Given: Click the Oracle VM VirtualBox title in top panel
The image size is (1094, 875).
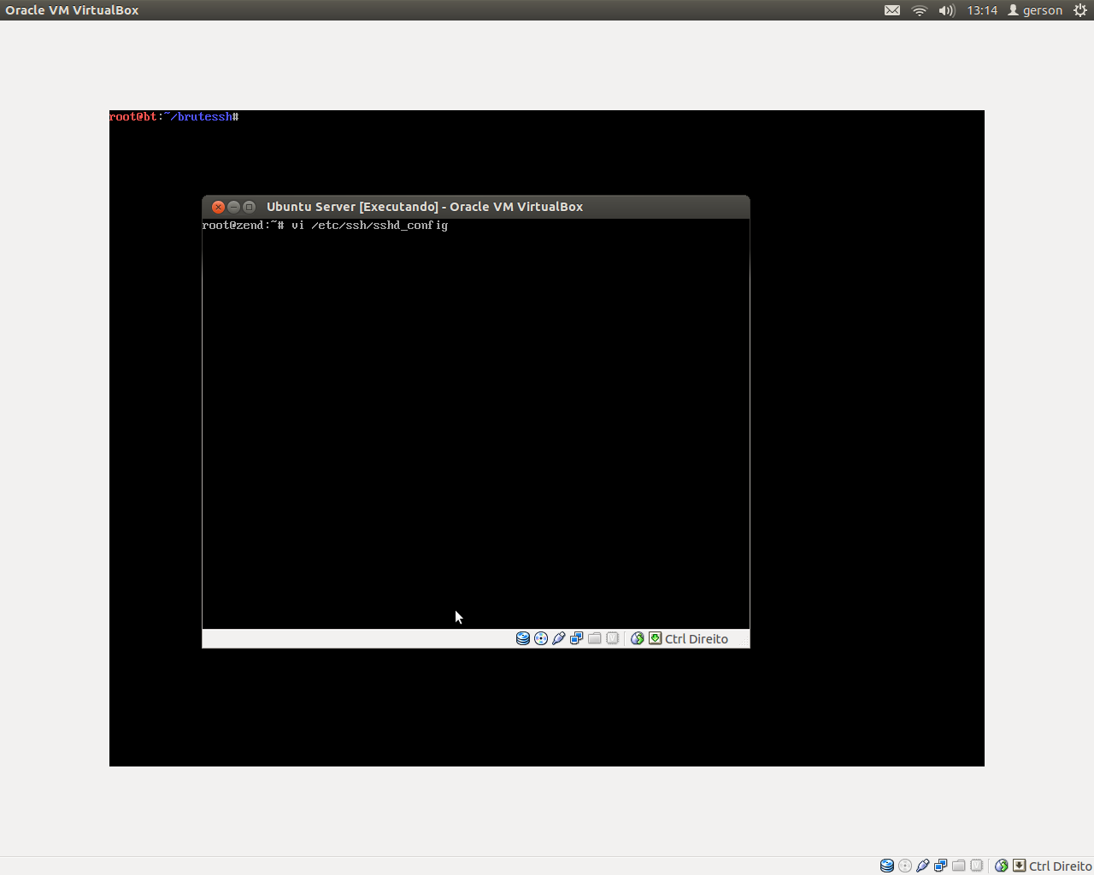Looking at the screenshot, I should 72,10.
